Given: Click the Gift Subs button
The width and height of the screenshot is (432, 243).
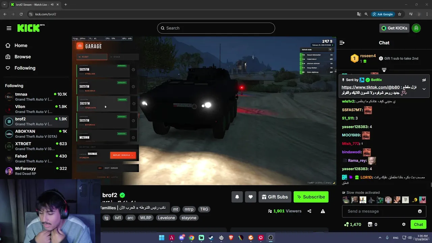Looking at the screenshot, I should coord(274,197).
